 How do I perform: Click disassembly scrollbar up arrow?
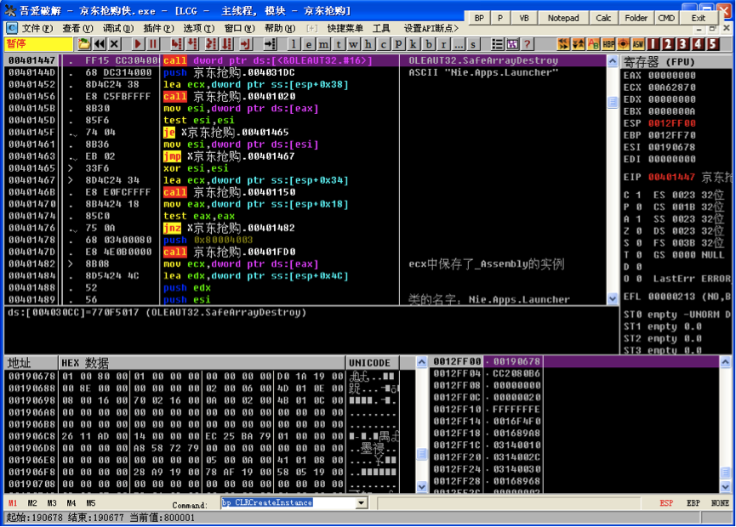pos(613,61)
